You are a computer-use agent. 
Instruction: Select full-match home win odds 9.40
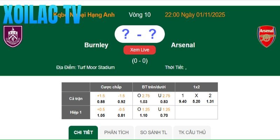(182, 101)
